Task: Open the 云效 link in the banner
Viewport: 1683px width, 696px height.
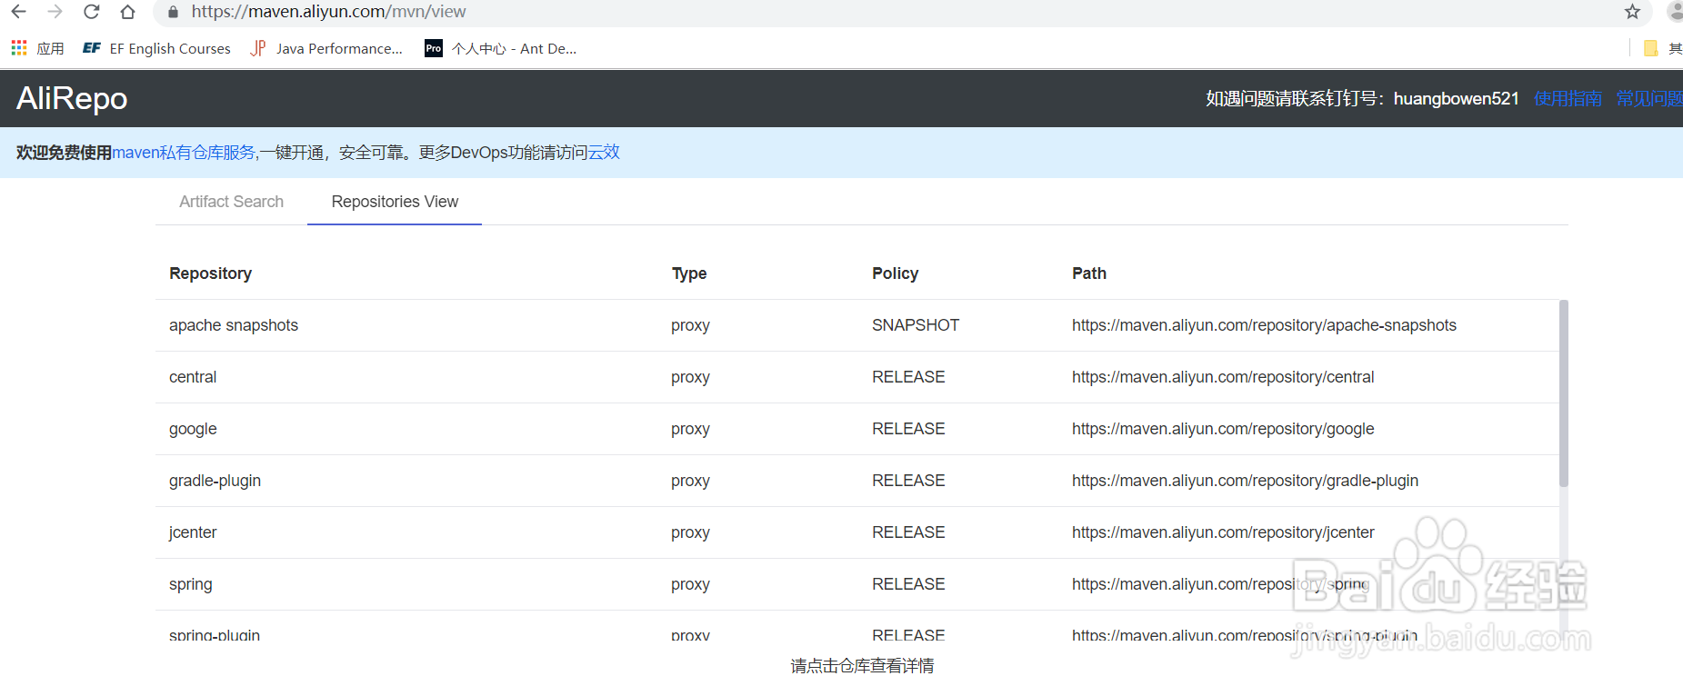Action: [x=604, y=153]
